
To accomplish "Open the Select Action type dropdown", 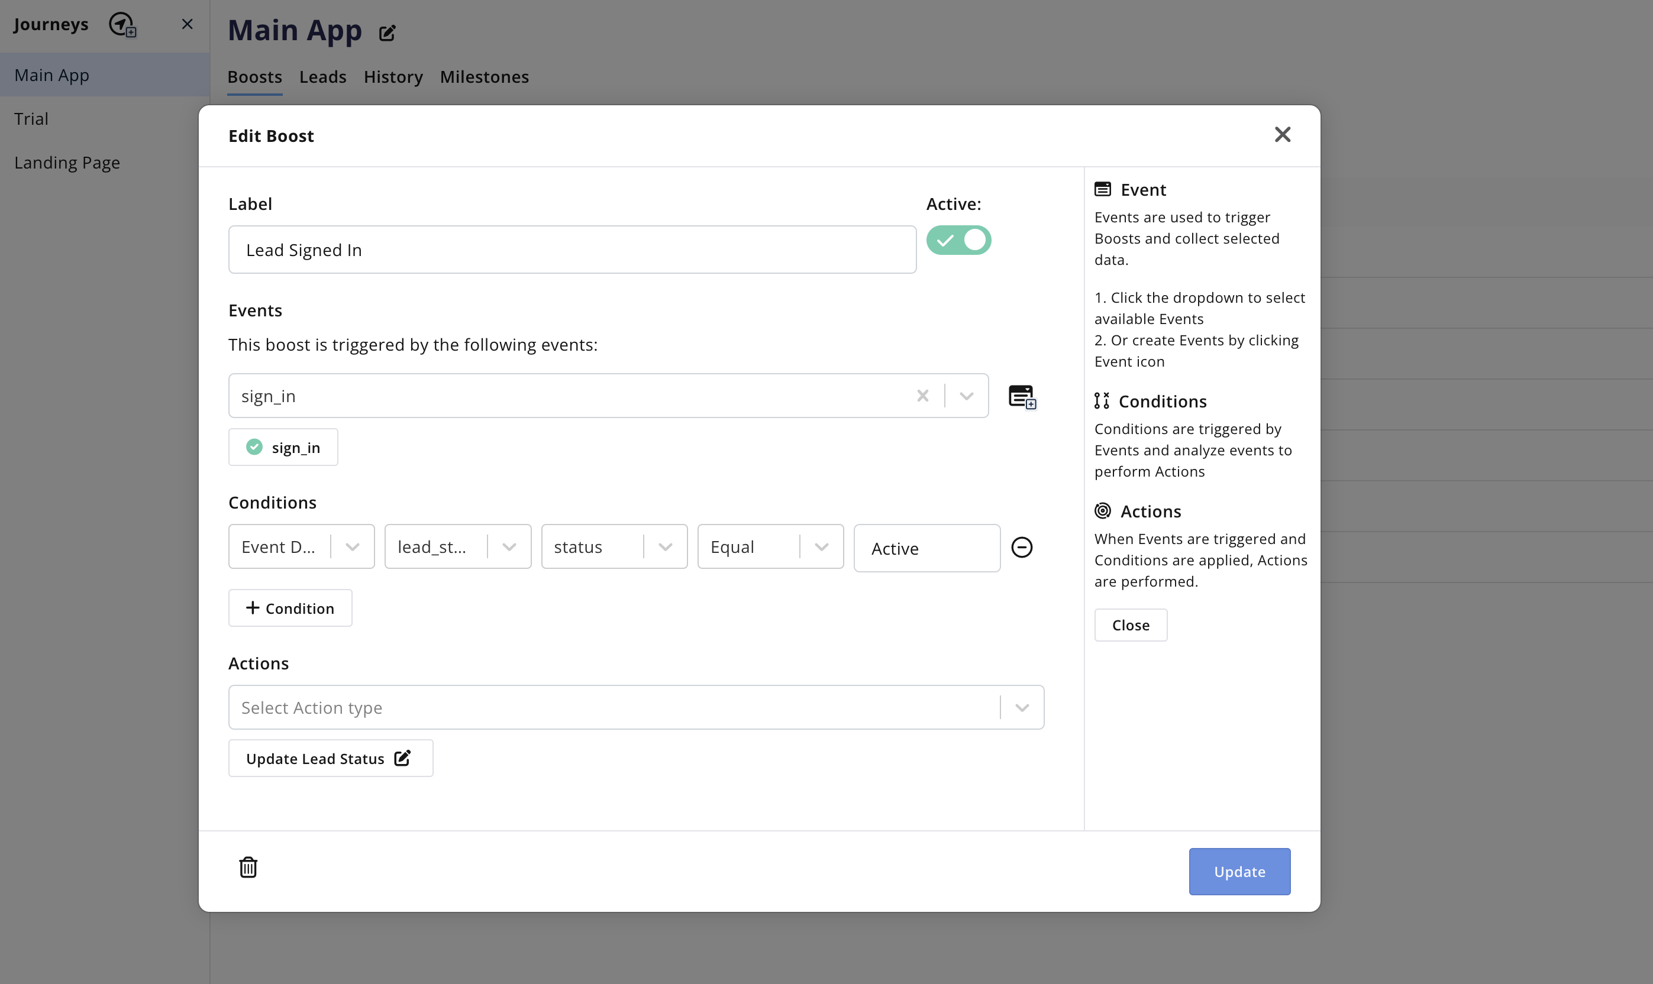I will [x=1022, y=707].
